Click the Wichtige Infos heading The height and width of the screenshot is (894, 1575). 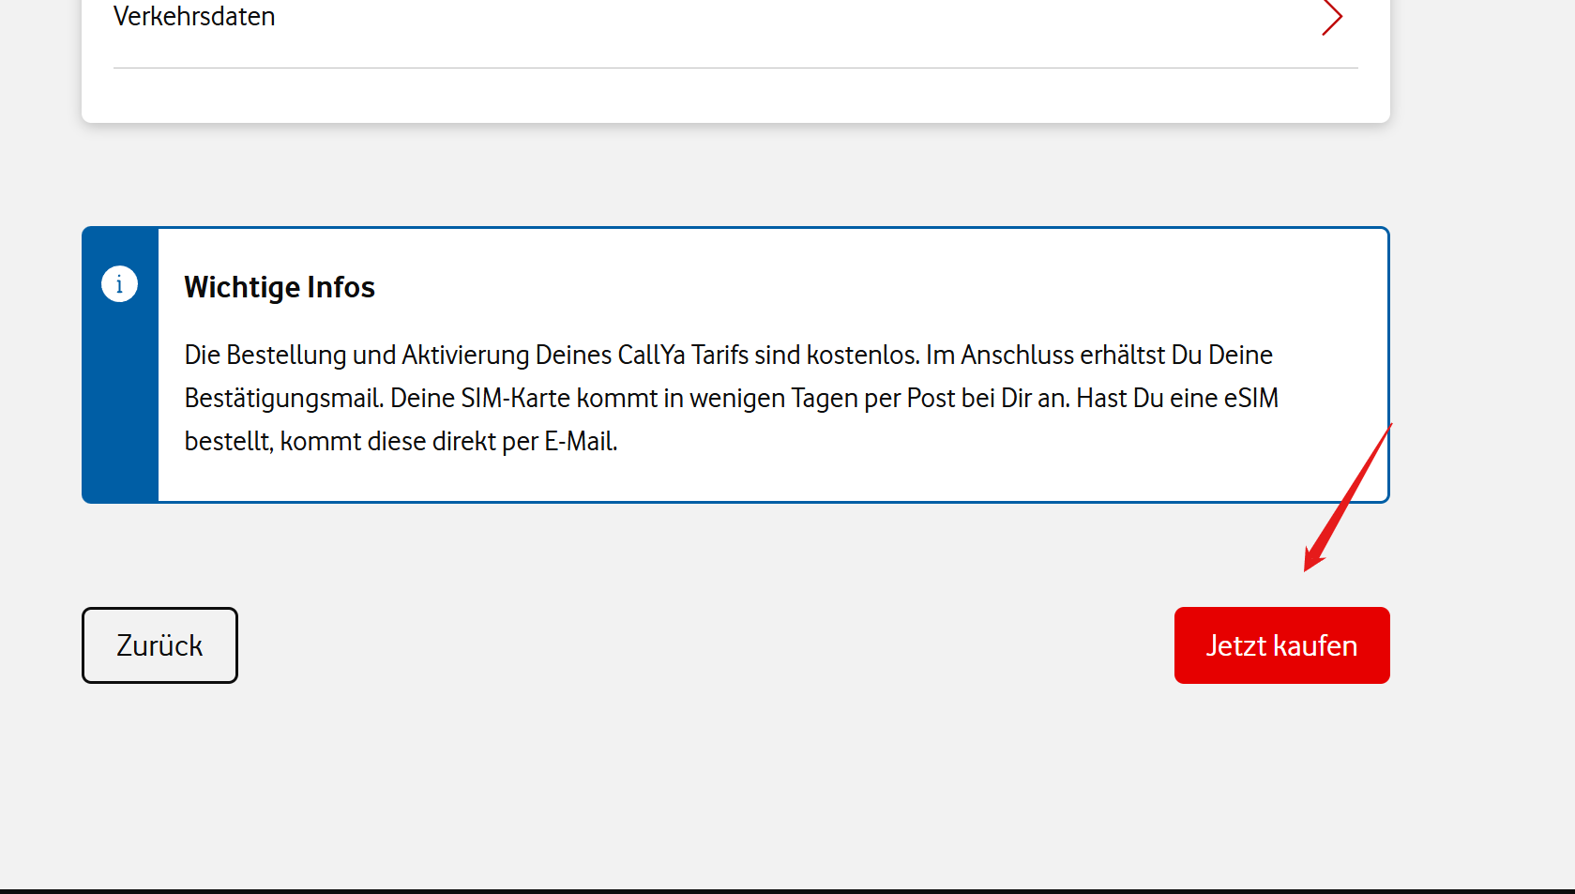(280, 287)
